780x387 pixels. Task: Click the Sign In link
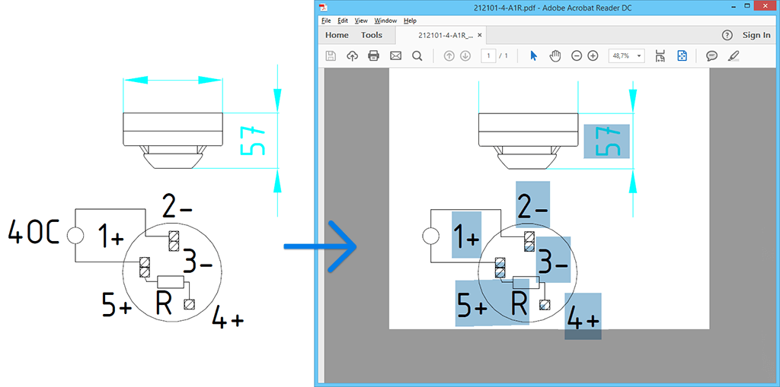pyautogui.click(x=756, y=35)
